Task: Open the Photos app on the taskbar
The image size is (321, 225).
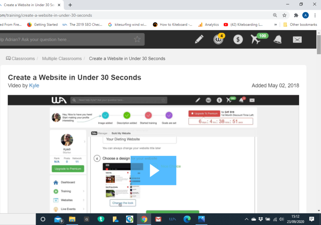Action: (x=202, y=219)
